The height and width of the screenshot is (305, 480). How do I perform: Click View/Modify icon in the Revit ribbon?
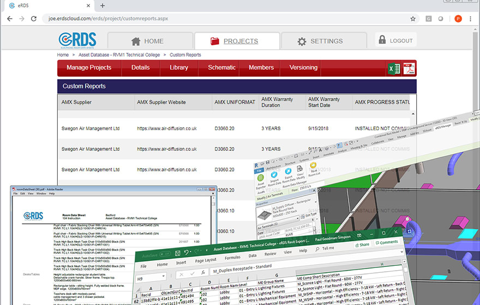[x=299, y=169]
